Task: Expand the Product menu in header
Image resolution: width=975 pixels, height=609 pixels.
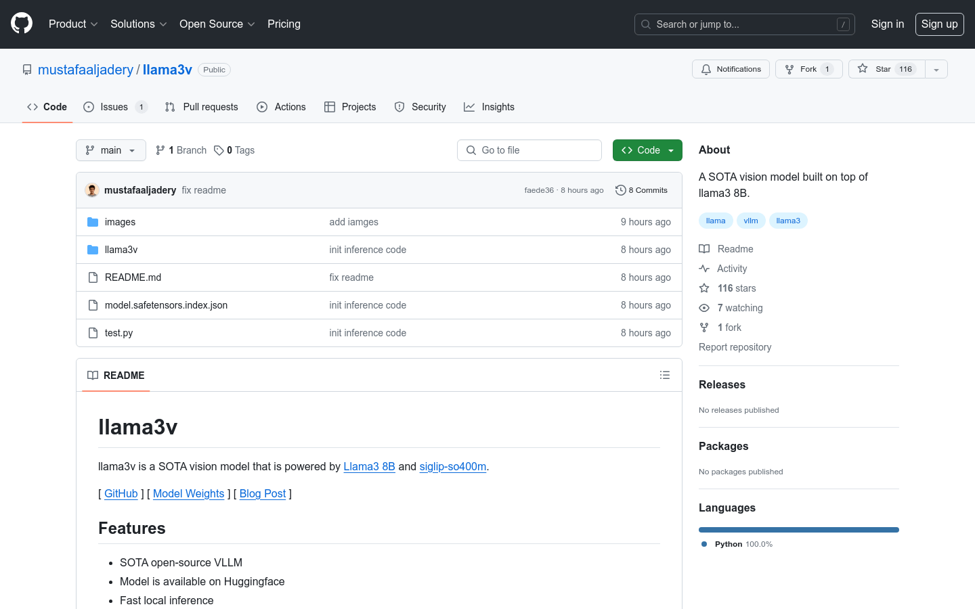Action: pos(73,24)
